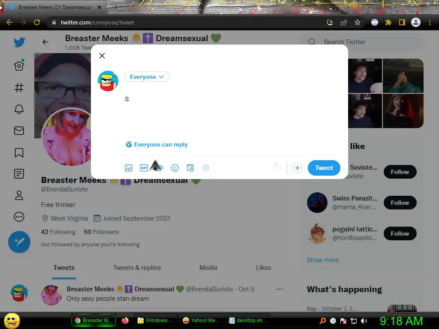Open the Home timeline icon

click(19, 65)
